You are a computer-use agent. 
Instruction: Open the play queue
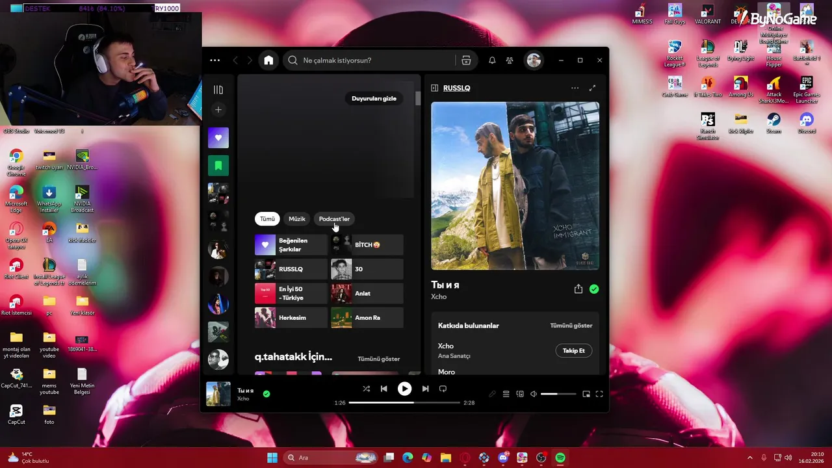click(x=506, y=394)
